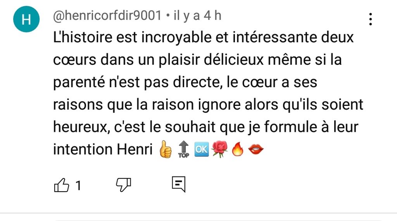This screenshot has width=397, height=221.
Task: Reply using the speech bubble icon
Action: [x=179, y=184]
